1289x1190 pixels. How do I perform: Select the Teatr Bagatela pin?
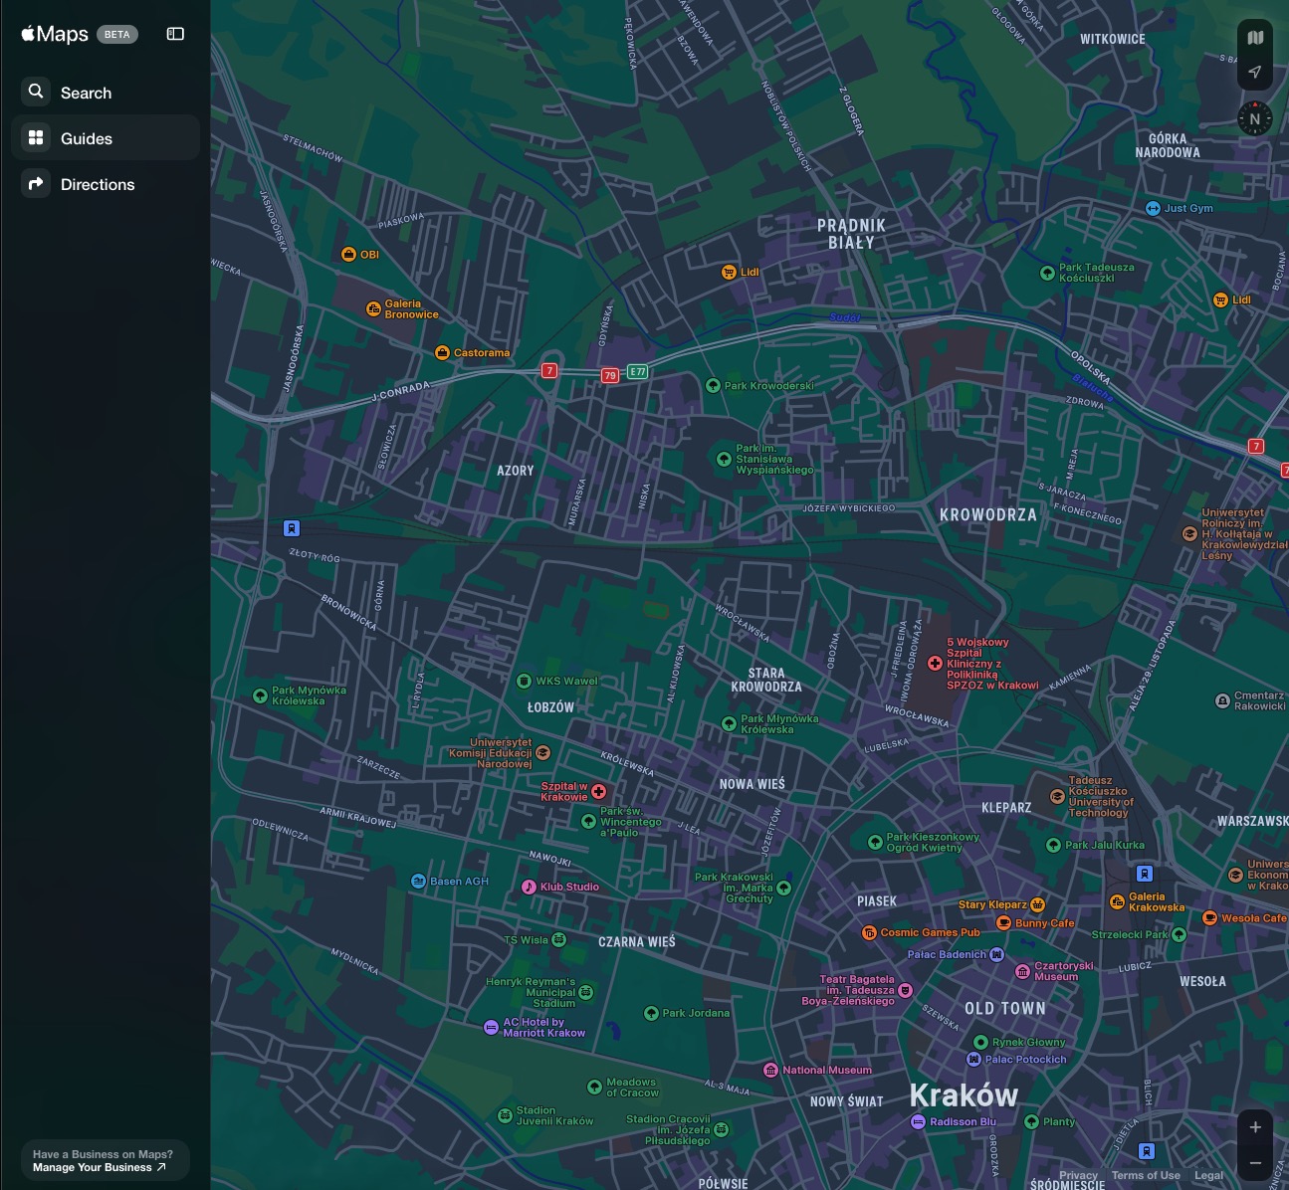point(906,990)
